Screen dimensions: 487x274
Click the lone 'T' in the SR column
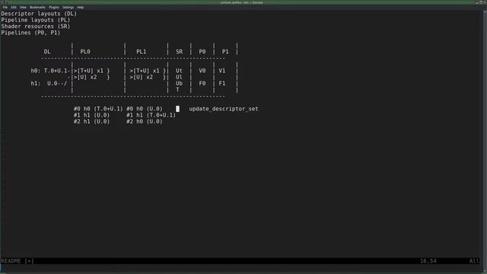pos(177,90)
